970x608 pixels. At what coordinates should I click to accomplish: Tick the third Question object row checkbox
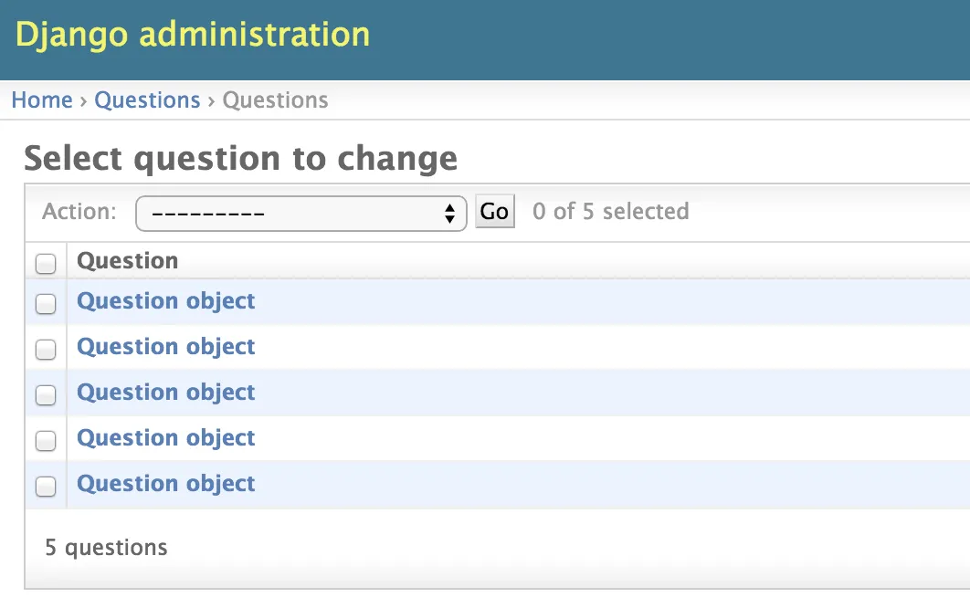46,395
